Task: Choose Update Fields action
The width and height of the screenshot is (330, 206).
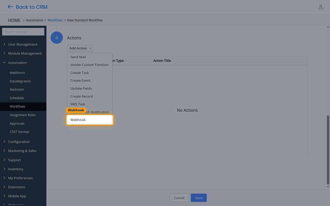Action: point(90,88)
